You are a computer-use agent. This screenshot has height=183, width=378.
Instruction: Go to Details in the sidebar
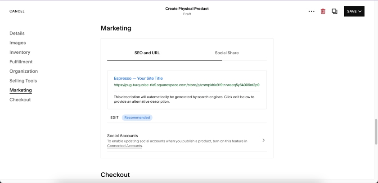pos(17,33)
